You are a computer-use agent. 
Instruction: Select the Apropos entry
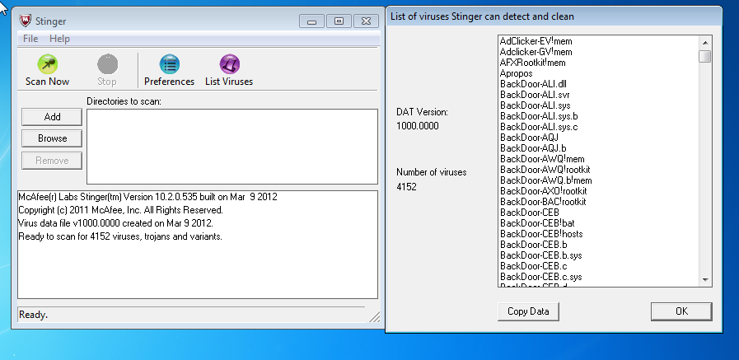(516, 73)
